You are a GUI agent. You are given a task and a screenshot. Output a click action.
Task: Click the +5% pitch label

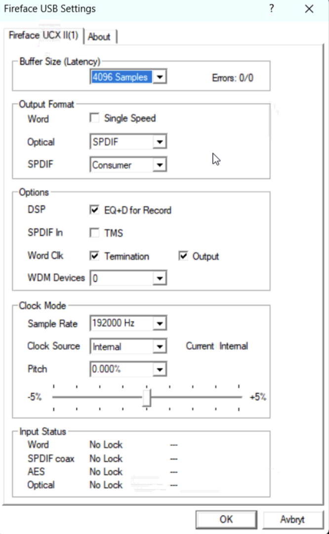point(258,397)
